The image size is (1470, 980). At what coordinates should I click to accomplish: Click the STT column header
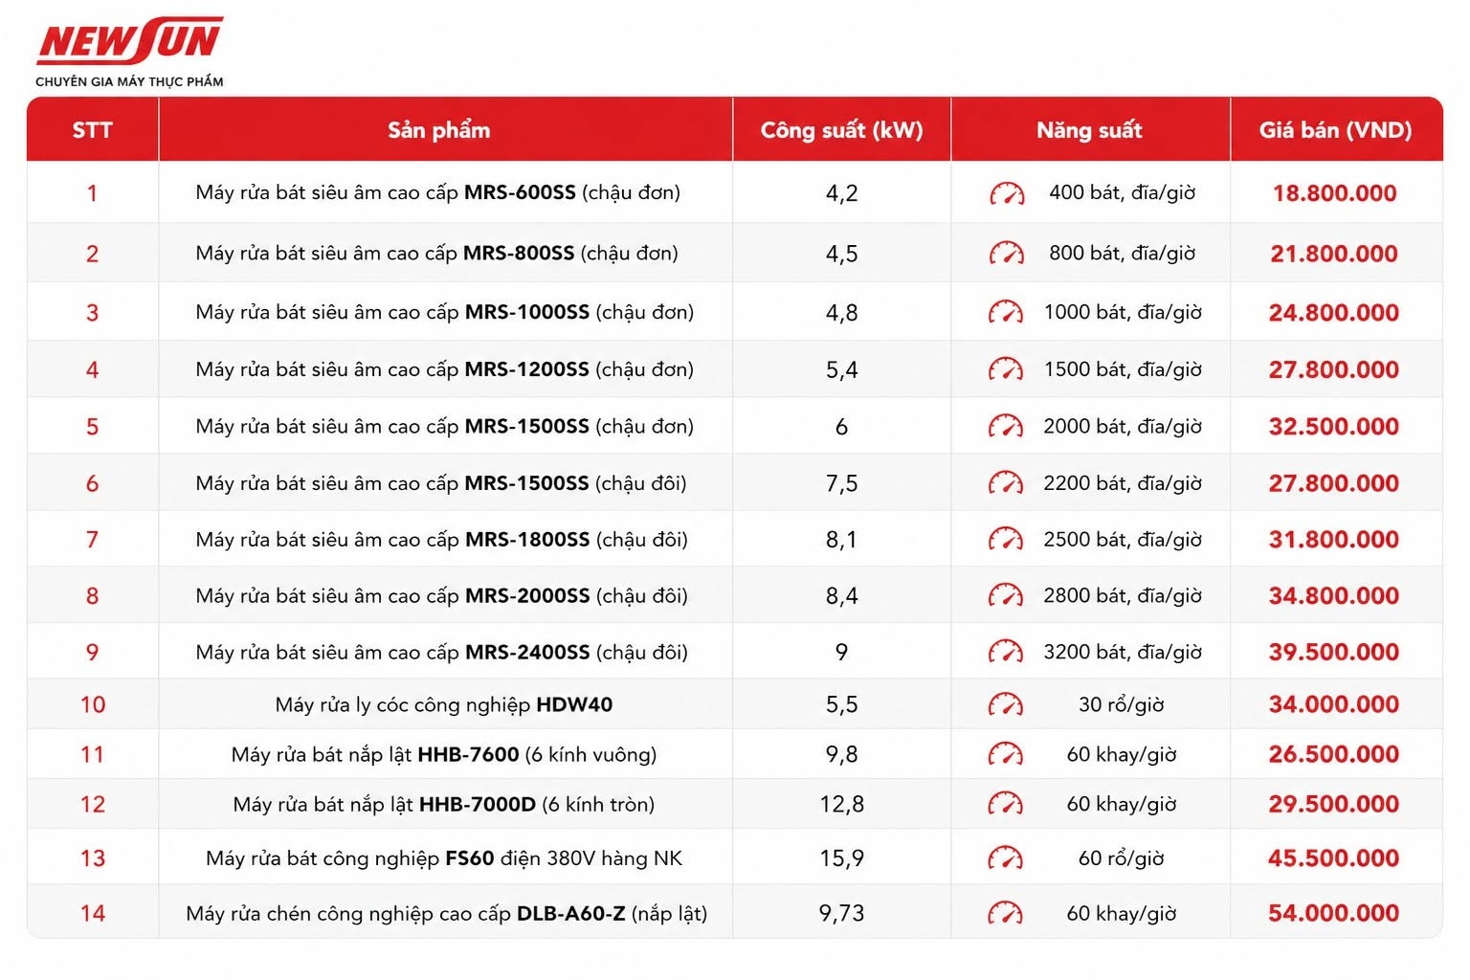pos(93,129)
